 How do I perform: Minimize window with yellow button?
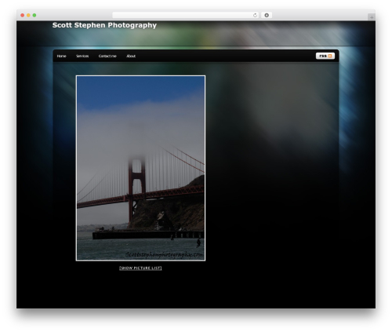click(28, 15)
